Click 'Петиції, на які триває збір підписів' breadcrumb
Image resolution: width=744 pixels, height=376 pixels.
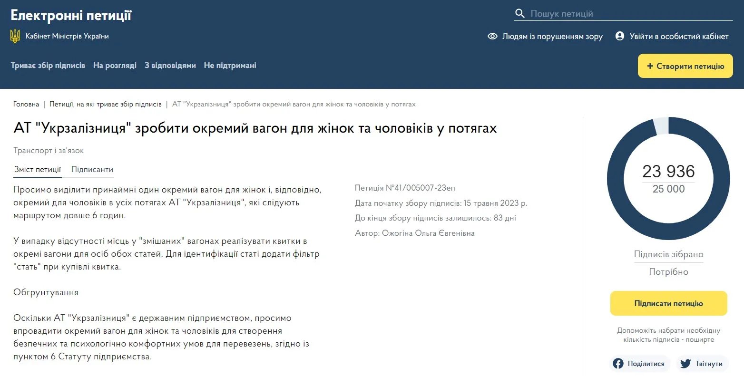[x=106, y=104]
